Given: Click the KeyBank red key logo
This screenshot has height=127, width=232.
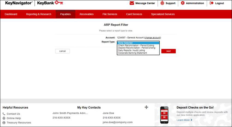Looking at the screenshot, I should pyautogui.click(x=59, y=2).
